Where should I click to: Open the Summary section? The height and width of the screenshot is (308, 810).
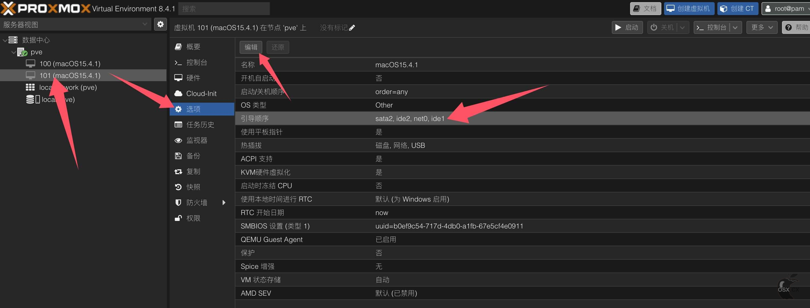point(202,47)
